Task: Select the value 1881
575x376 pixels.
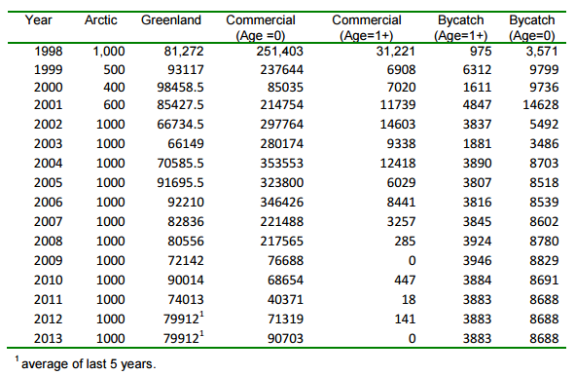Action: click(477, 144)
